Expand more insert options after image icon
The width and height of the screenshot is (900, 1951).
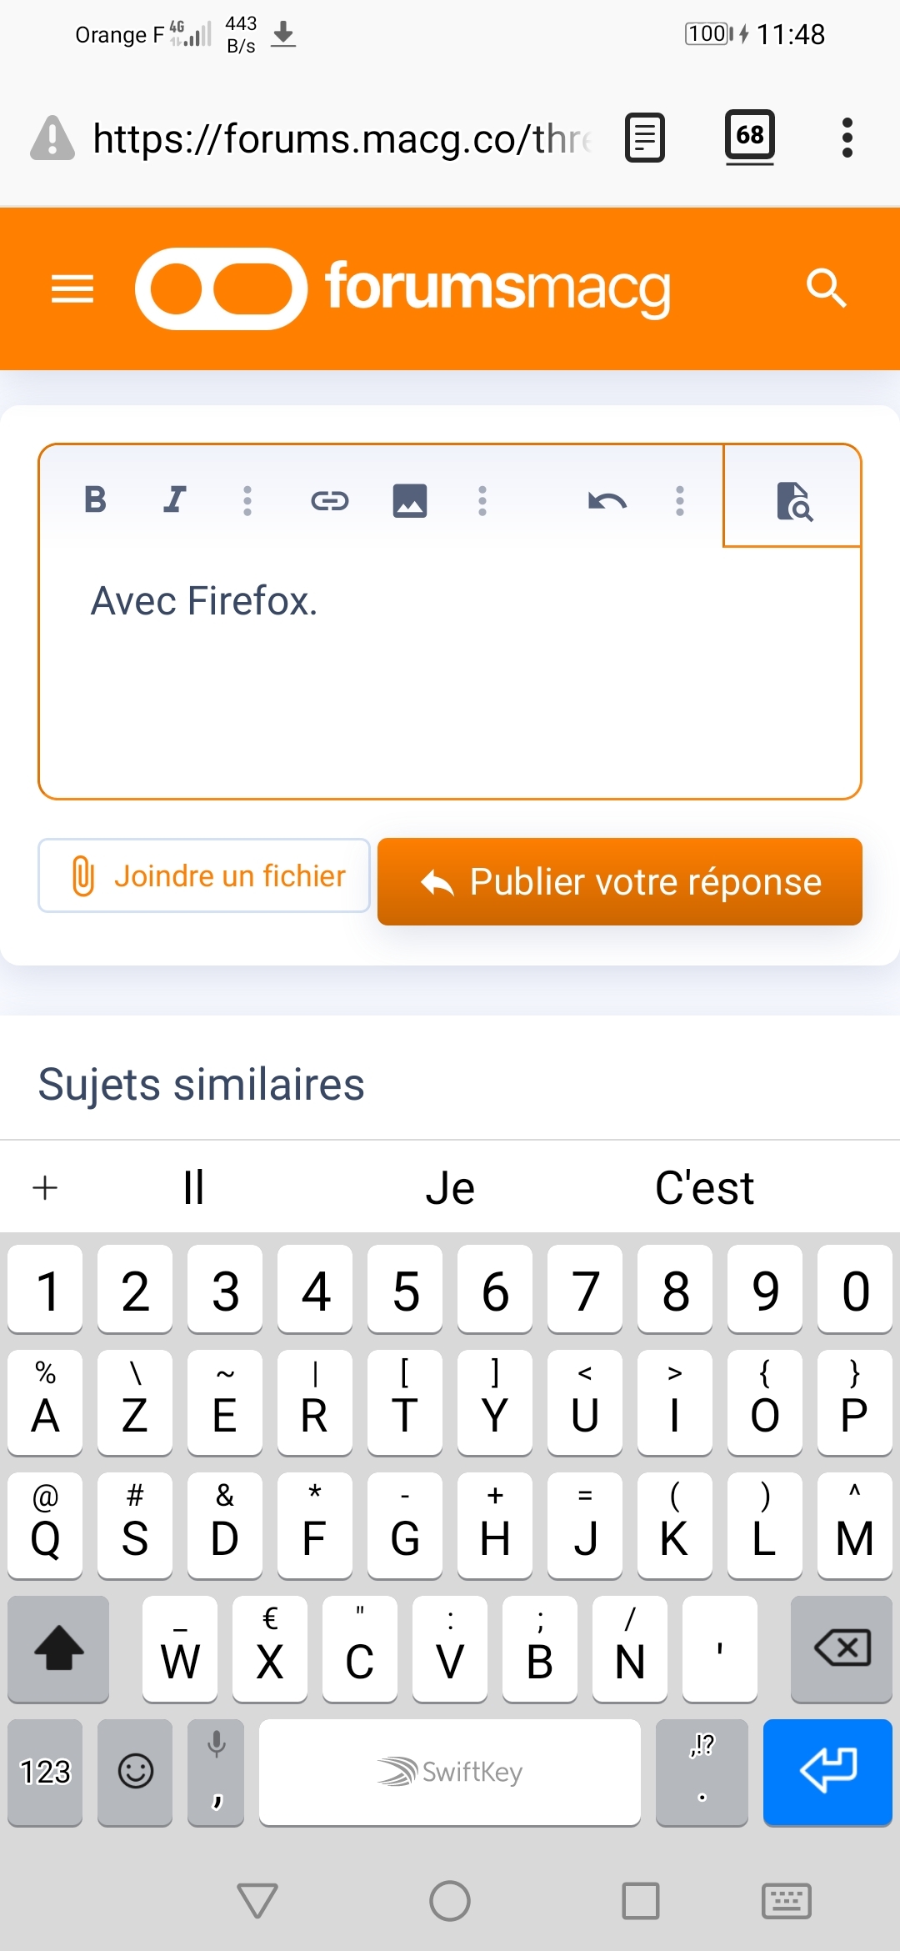click(482, 500)
